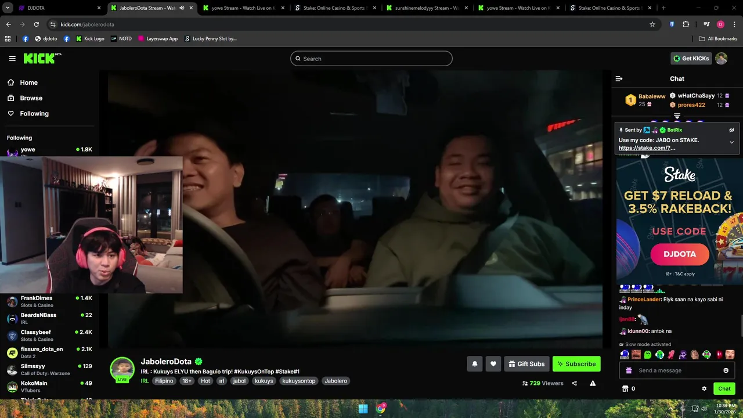Open chat settings gear
The width and height of the screenshot is (743, 418).
point(704,389)
